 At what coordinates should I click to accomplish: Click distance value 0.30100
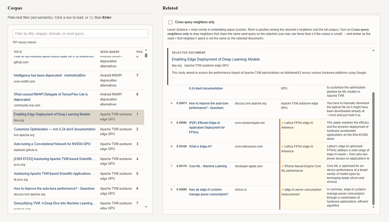click(181, 146)
